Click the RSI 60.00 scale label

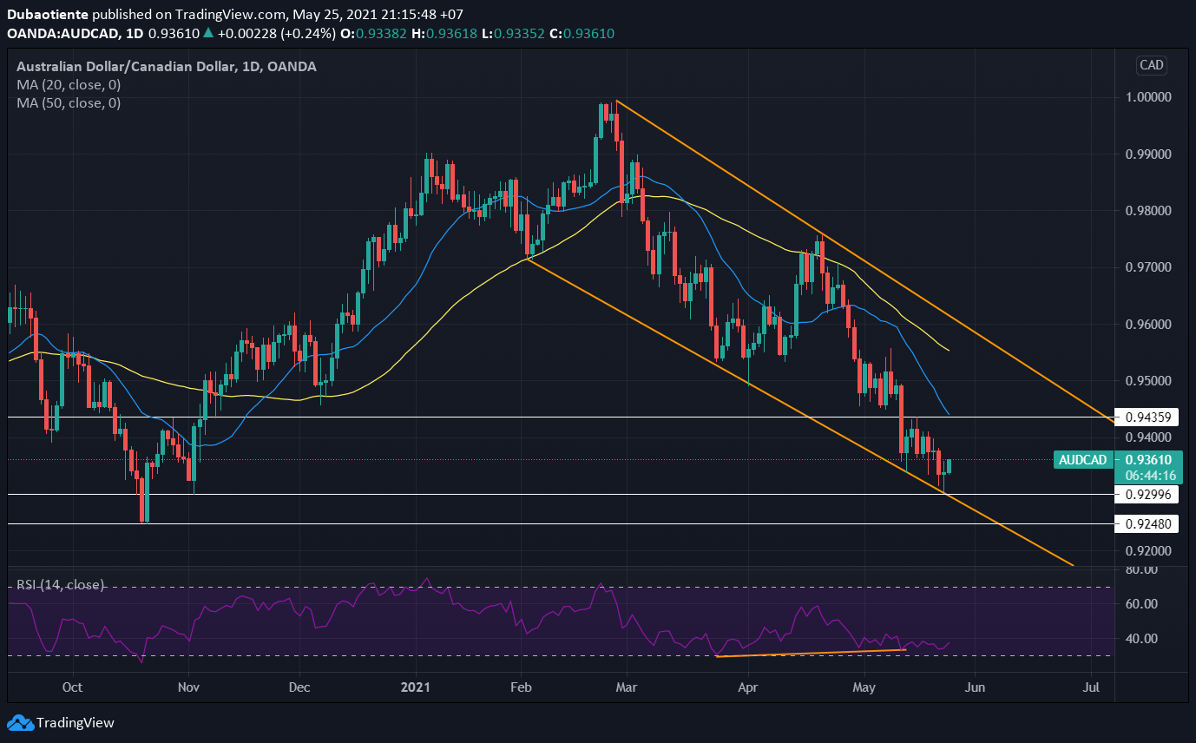[1141, 604]
